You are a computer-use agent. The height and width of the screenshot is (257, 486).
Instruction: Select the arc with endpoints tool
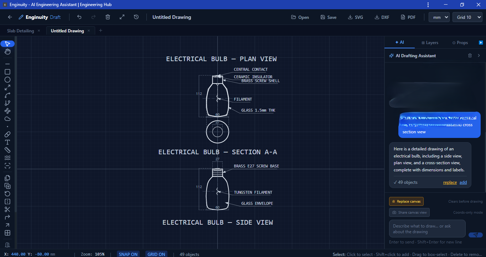(7, 95)
